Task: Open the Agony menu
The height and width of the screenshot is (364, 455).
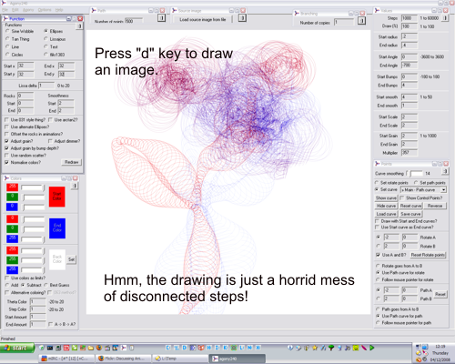Action: coord(28,10)
